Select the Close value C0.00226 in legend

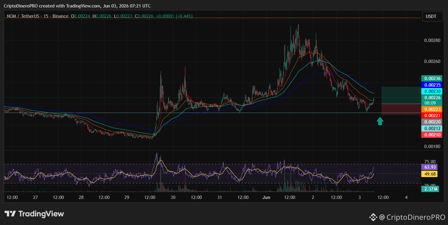click(x=145, y=16)
